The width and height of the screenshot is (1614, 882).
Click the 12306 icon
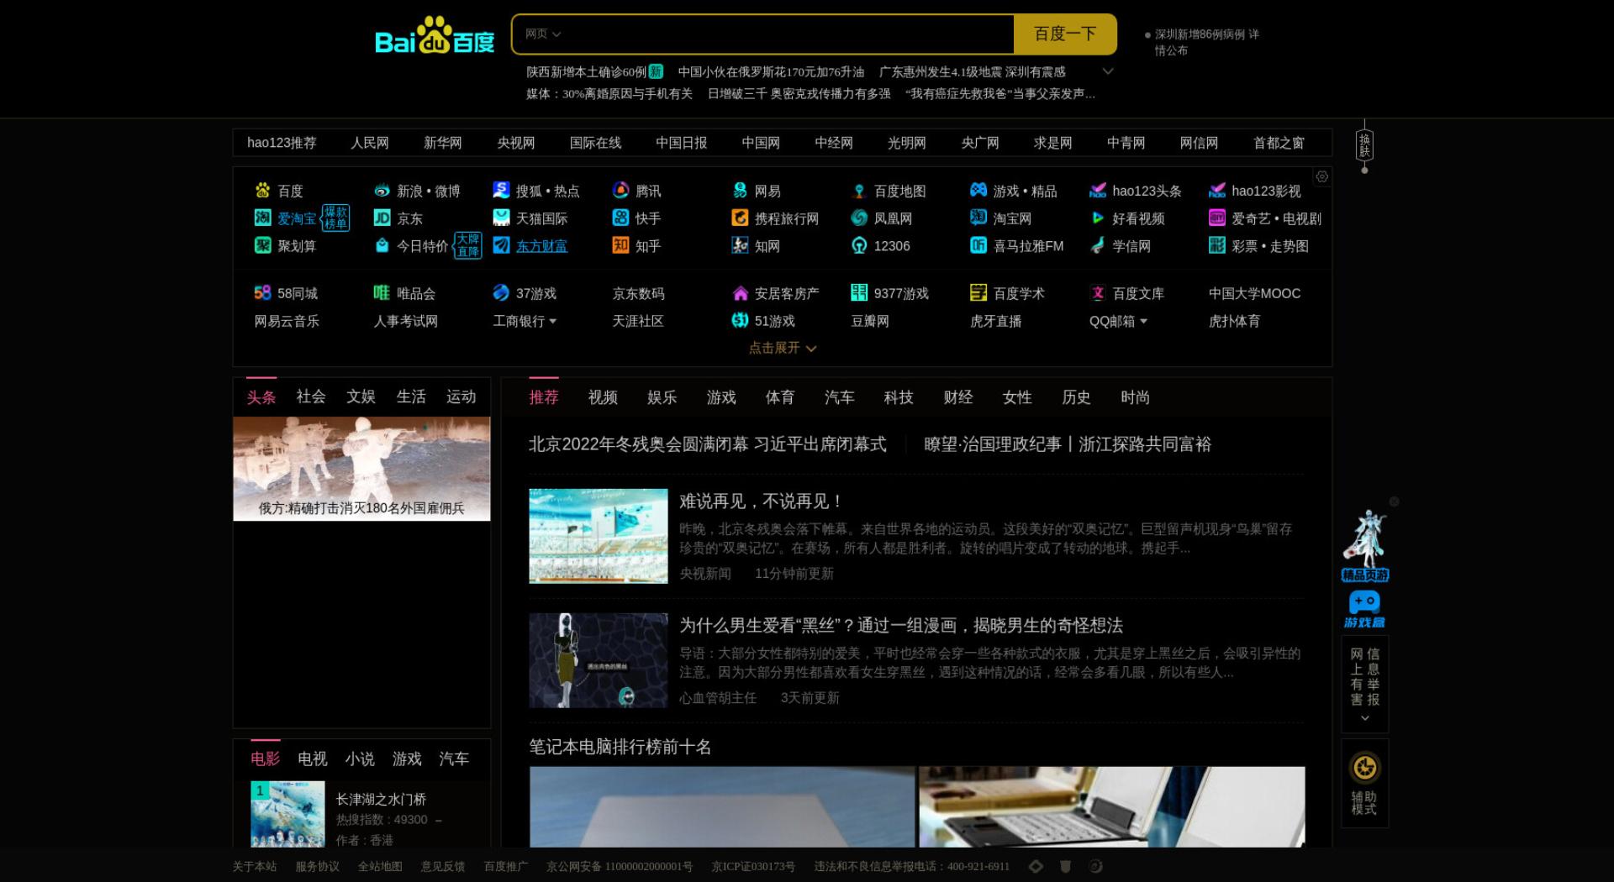(859, 245)
